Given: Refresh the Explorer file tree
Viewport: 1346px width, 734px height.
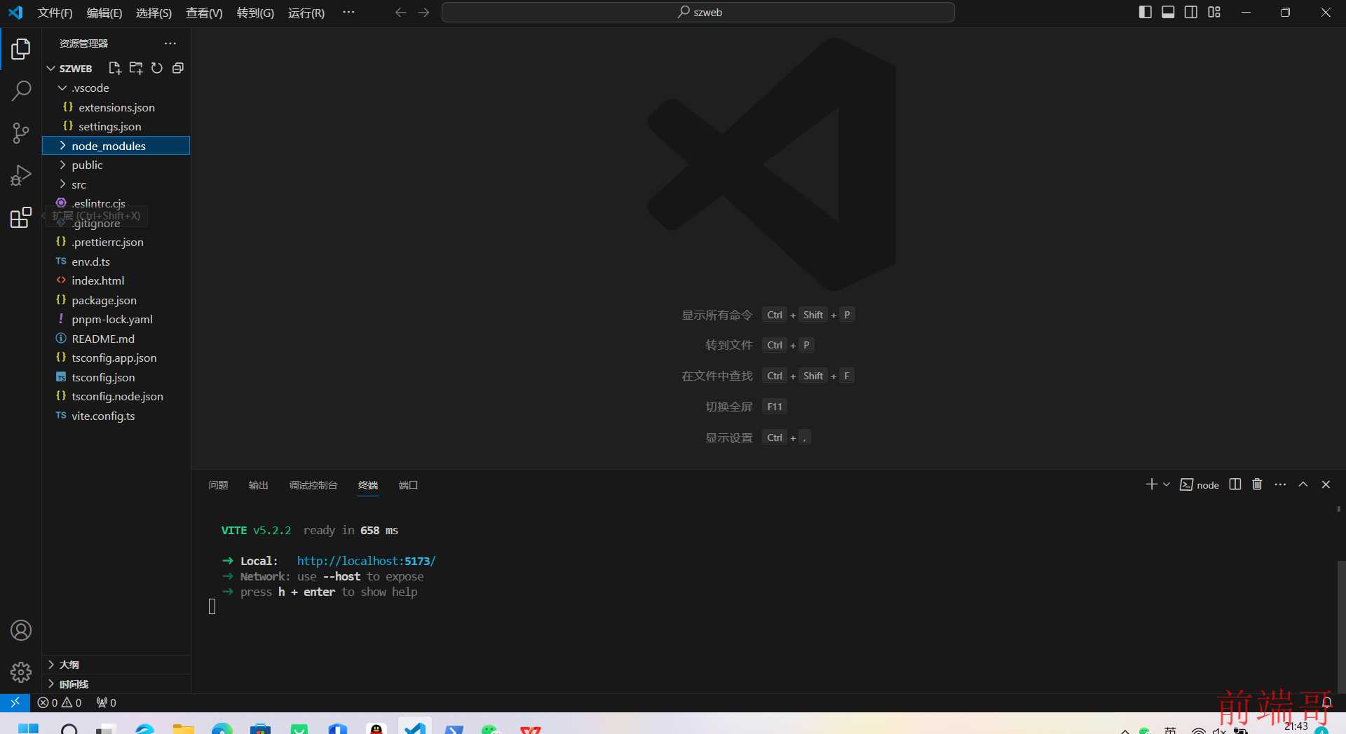Looking at the screenshot, I should [157, 68].
